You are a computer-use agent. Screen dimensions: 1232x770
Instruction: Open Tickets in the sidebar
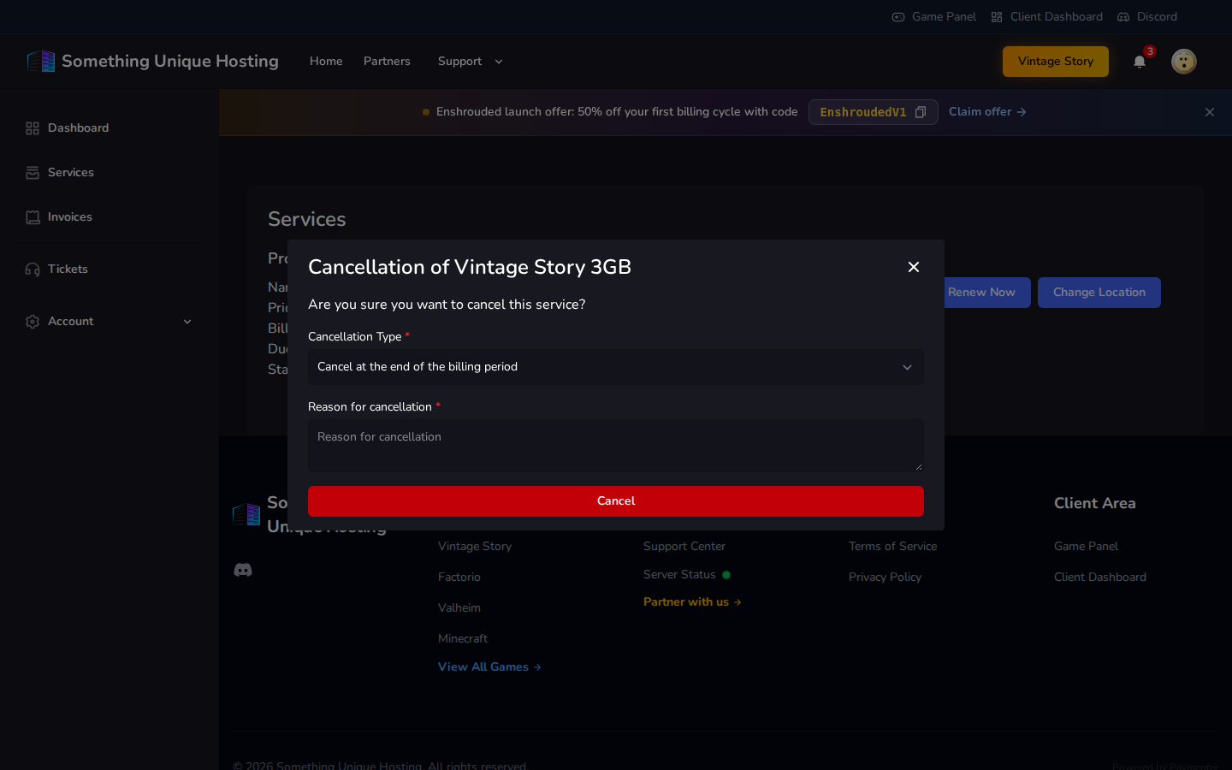(x=110, y=269)
